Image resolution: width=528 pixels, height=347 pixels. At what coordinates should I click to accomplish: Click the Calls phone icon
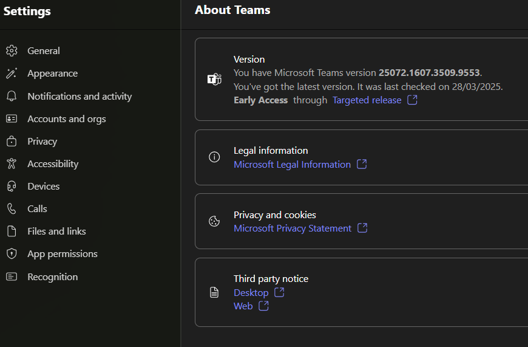point(12,209)
